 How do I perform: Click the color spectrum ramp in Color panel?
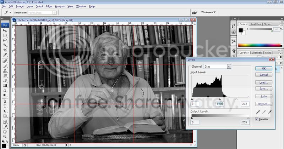pyautogui.click(x=260, y=45)
